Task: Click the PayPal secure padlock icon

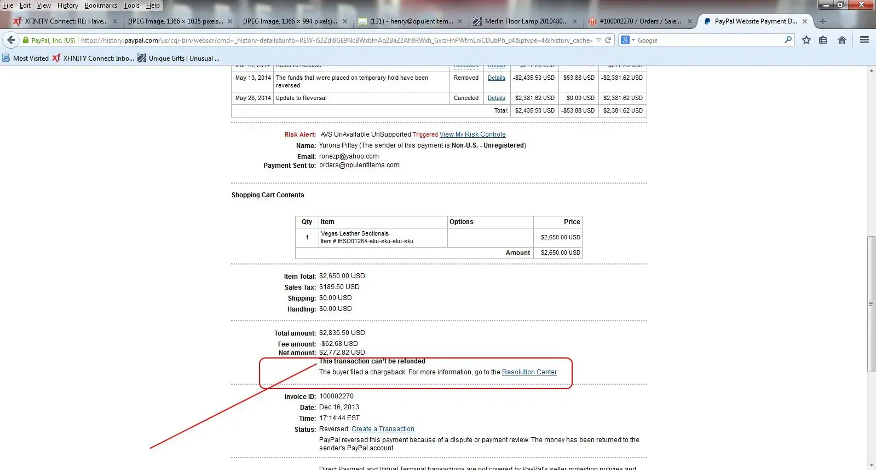Action: click(x=26, y=40)
